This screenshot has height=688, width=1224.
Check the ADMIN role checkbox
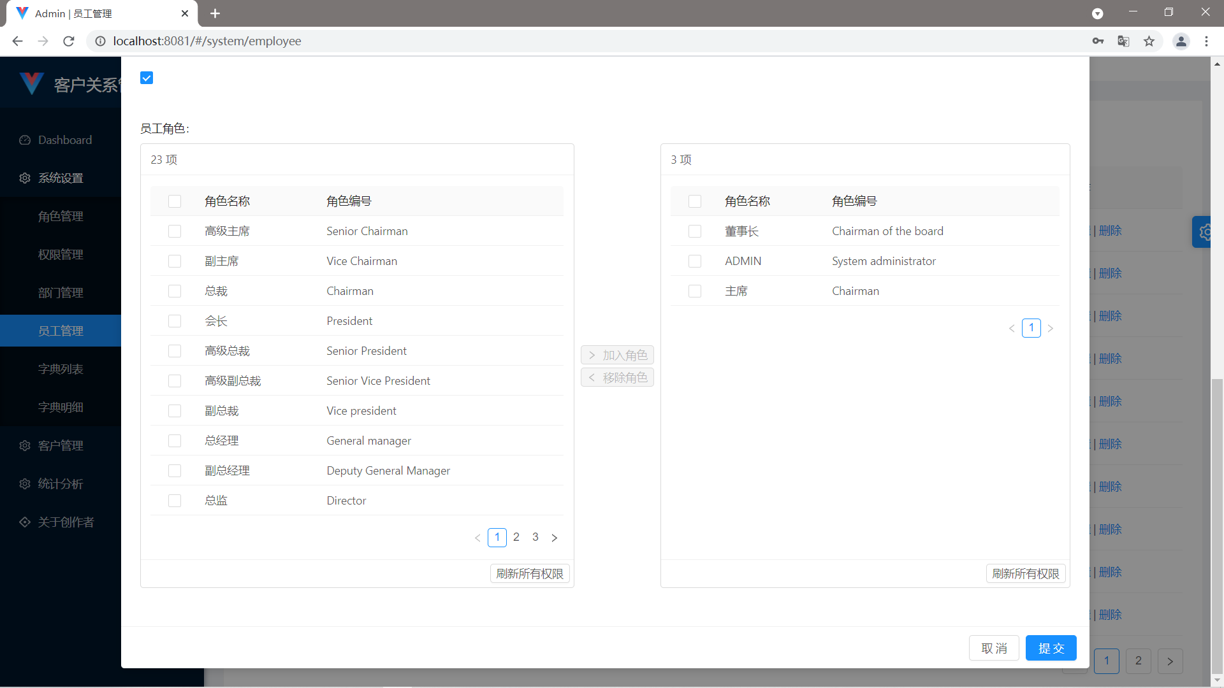[695, 261]
